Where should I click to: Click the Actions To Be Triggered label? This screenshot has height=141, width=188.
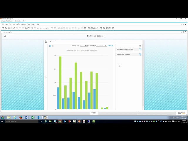(x=123, y=54)
